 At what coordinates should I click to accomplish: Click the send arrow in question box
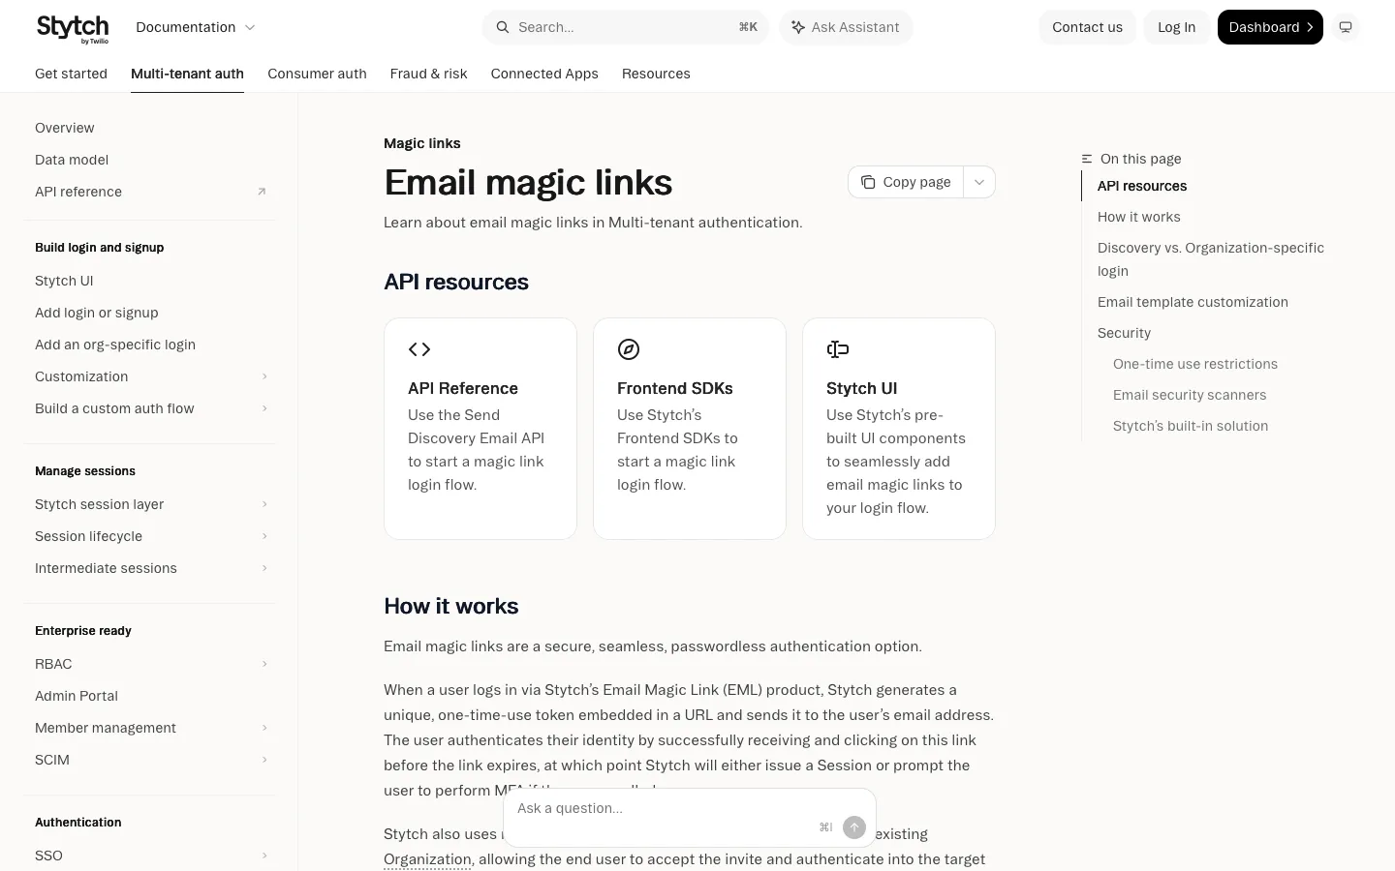pos(853,826)
